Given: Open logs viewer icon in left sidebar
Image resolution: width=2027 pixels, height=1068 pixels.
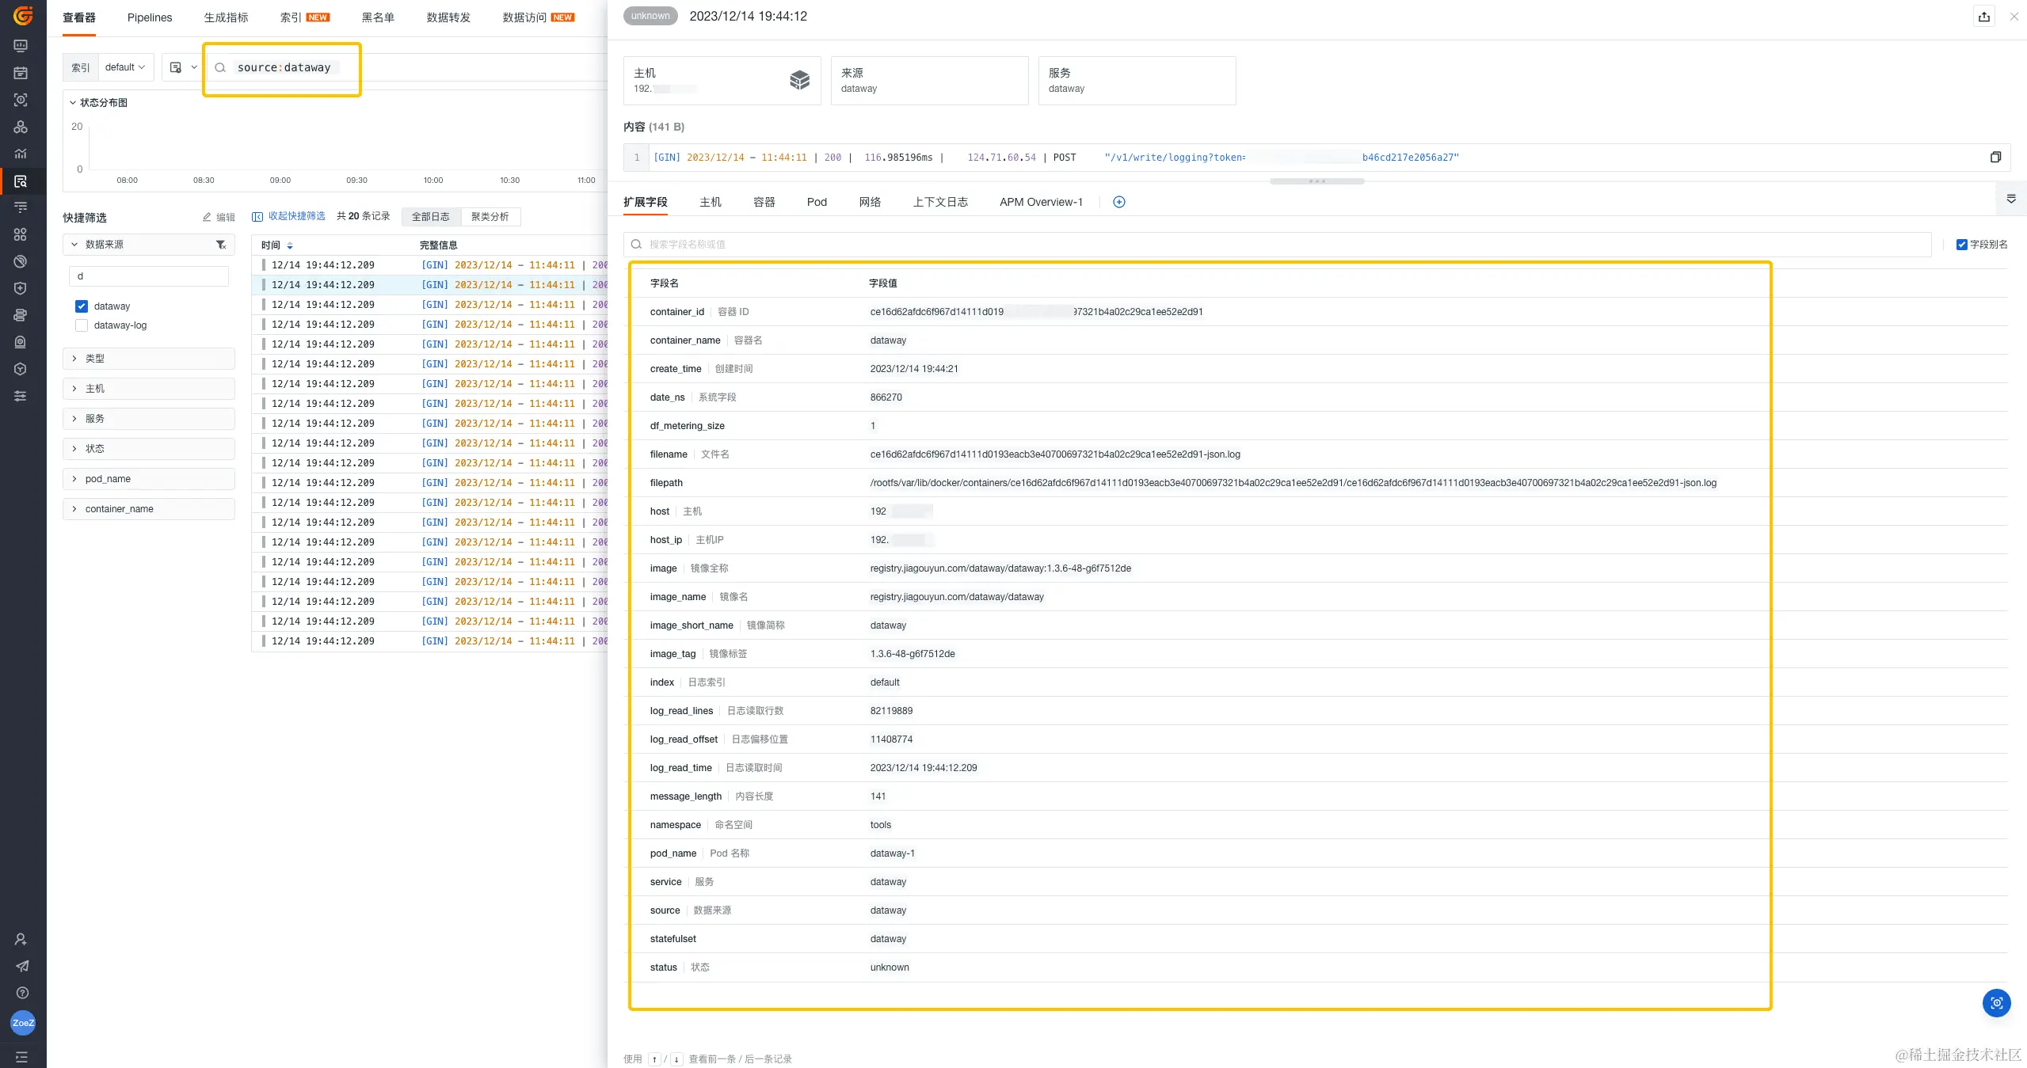Looking at the screenshot, I should tap(21, 181).
